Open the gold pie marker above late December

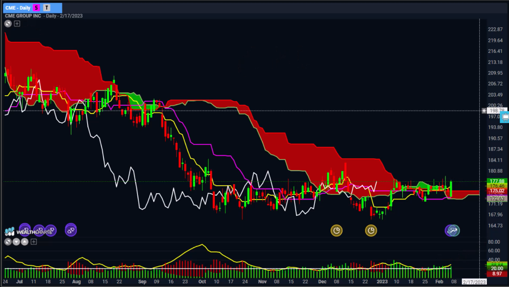pos(371,230)
